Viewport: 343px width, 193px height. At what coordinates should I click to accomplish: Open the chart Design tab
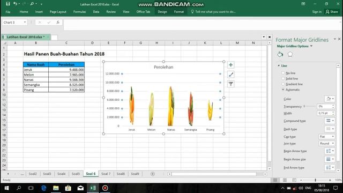(x=162, y=12)
